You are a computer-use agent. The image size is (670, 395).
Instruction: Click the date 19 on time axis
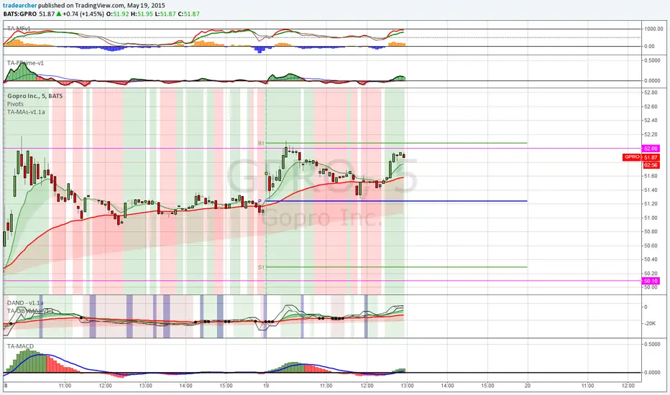click(266, 386)
